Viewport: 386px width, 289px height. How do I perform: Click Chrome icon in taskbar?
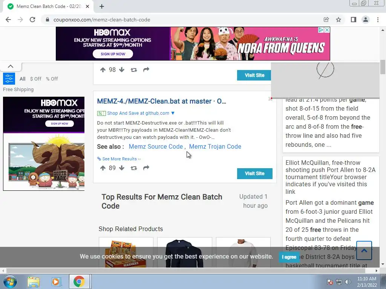click(79, 281)
